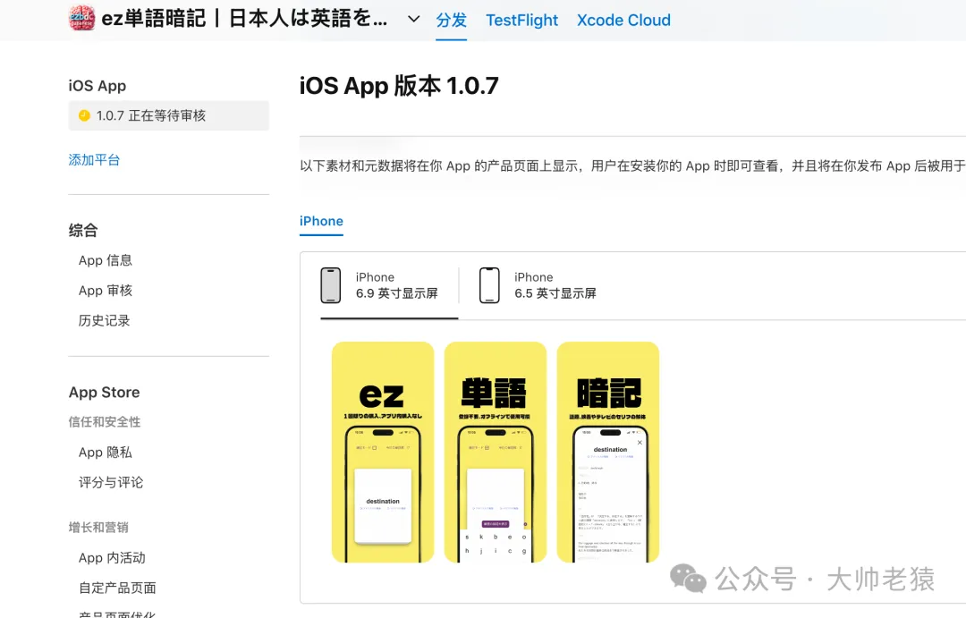Expand the app name dropdown chevron
Viewport: 966px width, 618px height.
(x=414, y=19)
